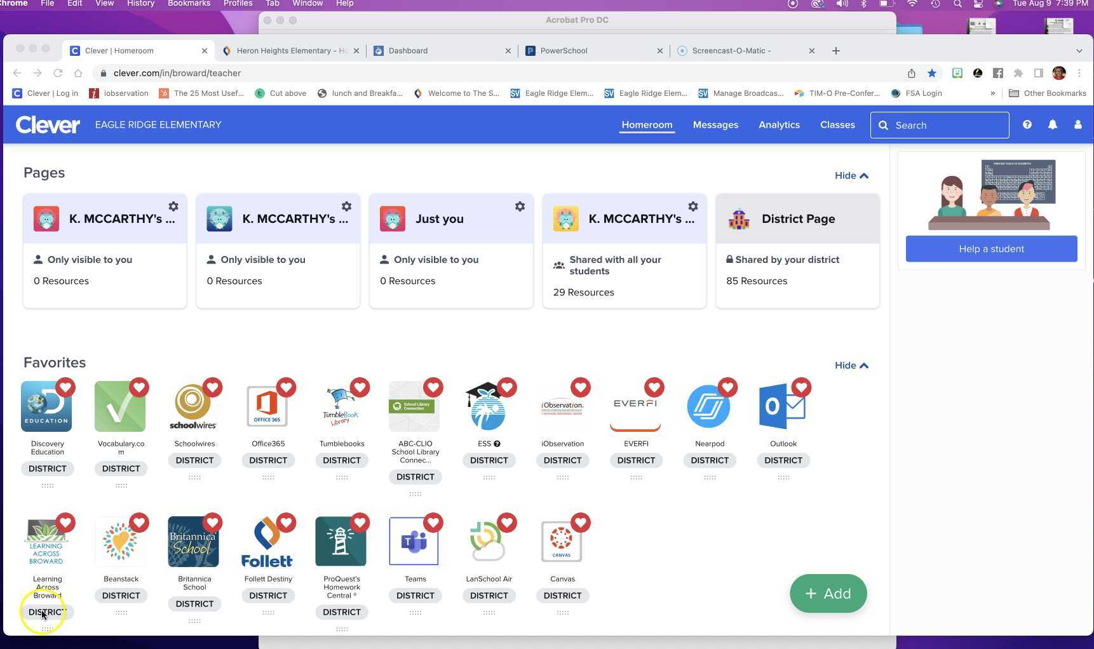1094x649 pixels.
Task: Remove Schoolwires favorite via heart button
Action: pyautogui.click(x=213, y=387)
